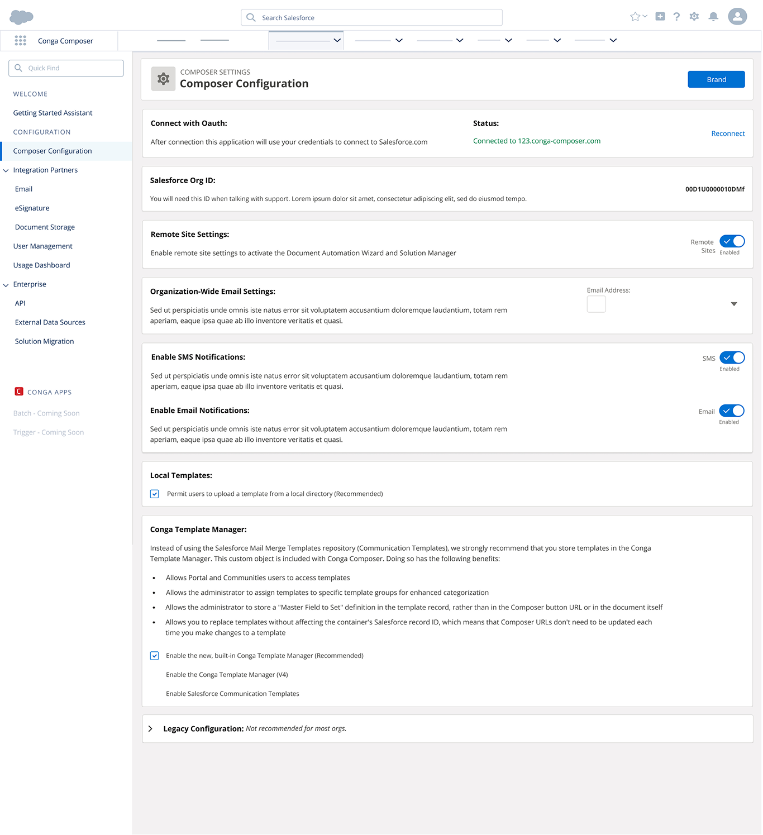Open the favorites list dropdown arrow

tap(645, 16)
